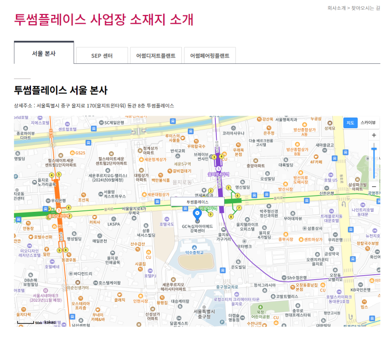The width and height of the screenshot is (388, 341).
Task: Click the blue location pin for 투썸플레이스
Action: (197, 214)
